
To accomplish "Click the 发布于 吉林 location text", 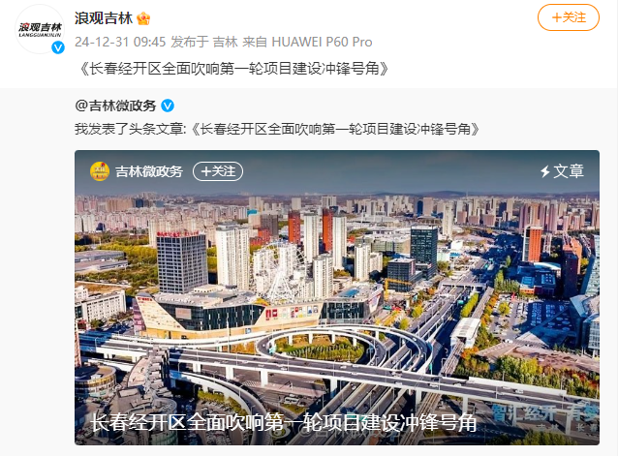I will [x=204, y=42].
